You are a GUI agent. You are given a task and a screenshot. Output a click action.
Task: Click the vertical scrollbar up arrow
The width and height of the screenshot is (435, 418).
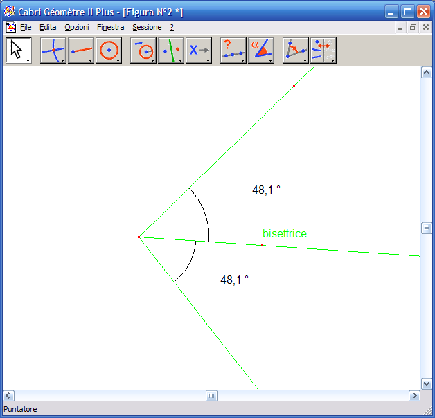click(x=427, y=73)
